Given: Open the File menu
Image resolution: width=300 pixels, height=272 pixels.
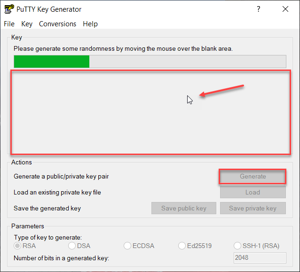Looking at the screenshot, I should pos(9,24).
